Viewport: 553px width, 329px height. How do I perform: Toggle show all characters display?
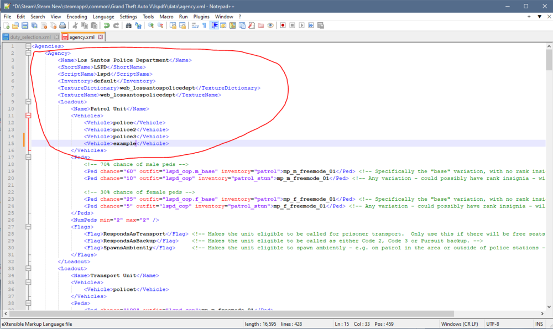[204, 25]
